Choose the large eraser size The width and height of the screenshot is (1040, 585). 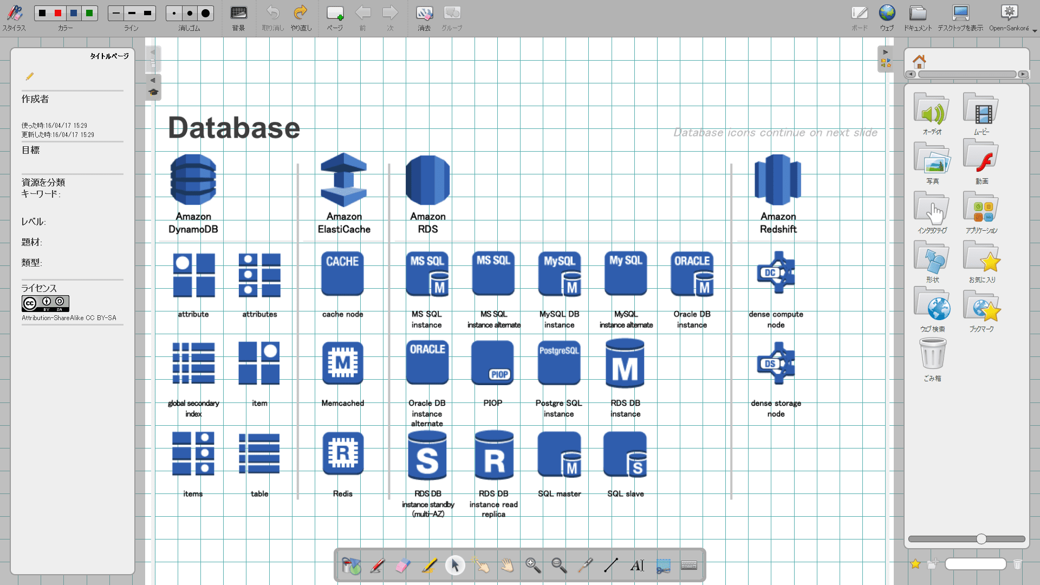point(205,13)
